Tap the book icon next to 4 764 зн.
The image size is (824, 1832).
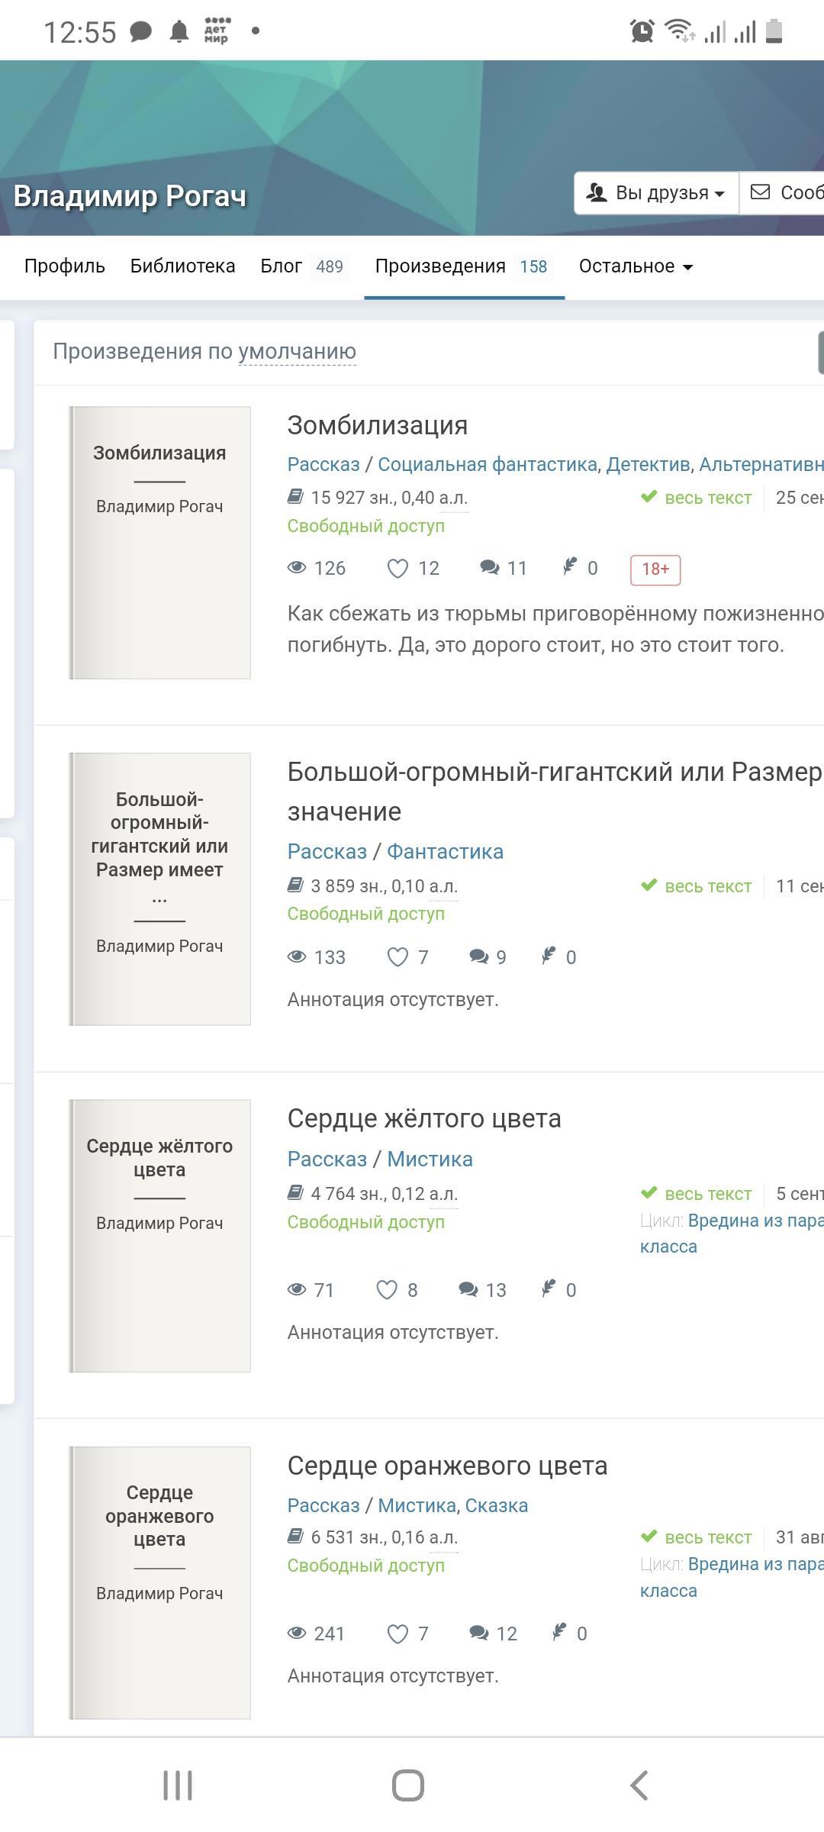tap(295, 1192)
